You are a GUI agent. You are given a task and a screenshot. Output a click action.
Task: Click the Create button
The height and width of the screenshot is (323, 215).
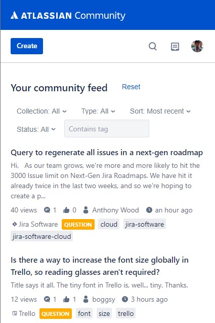[27, 46]
